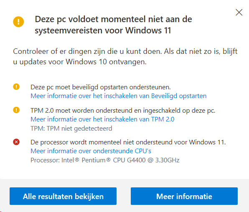
Task: Click the 'Deze pc voldoet momenteel' title line
Action: (113, 19)
